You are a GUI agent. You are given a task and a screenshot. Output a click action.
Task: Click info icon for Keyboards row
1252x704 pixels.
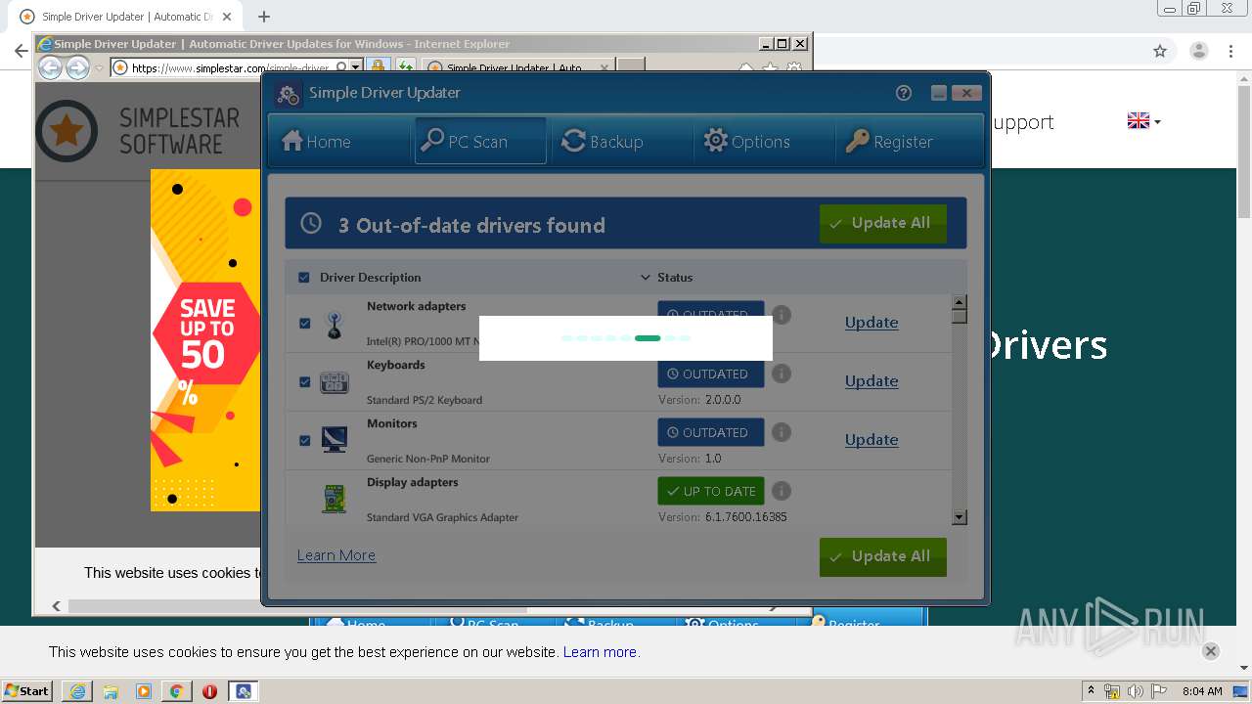coord(782,374)
